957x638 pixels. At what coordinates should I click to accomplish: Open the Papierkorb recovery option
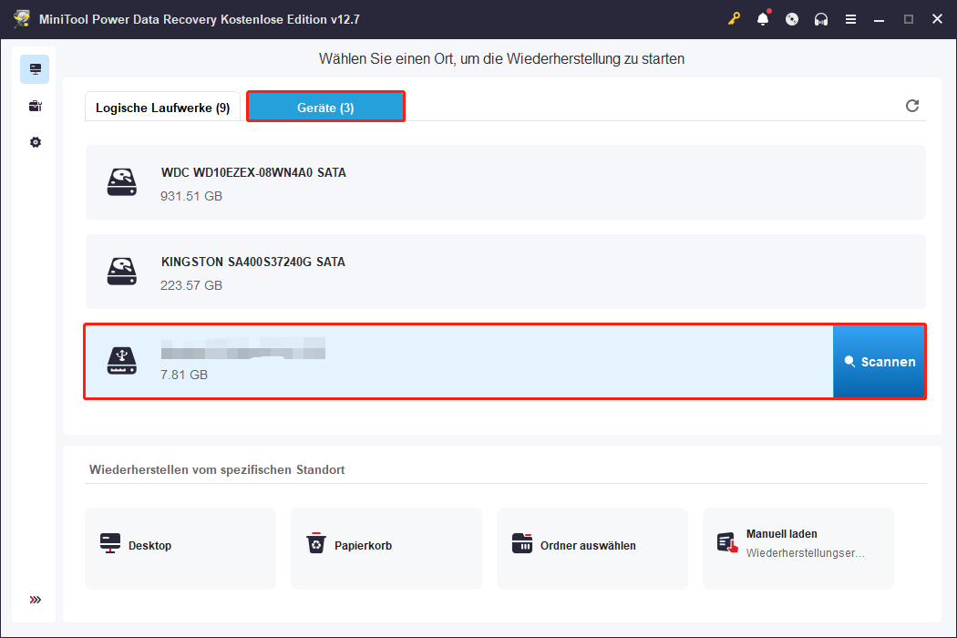coord(386,548)
